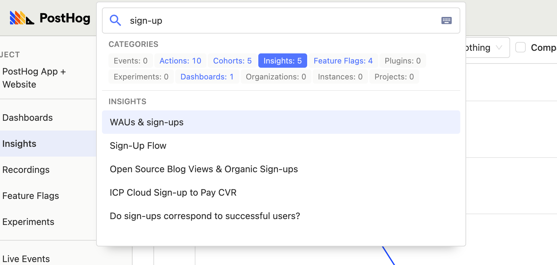Open 'Do sign-ups correspond to successful users?'

(205, 216)
